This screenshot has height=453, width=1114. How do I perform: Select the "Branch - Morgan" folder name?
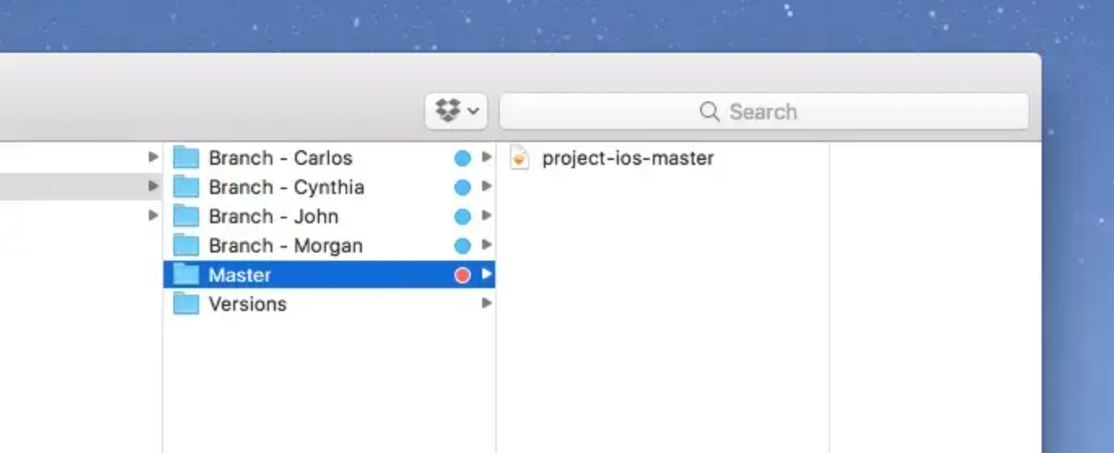pos(285,245)
